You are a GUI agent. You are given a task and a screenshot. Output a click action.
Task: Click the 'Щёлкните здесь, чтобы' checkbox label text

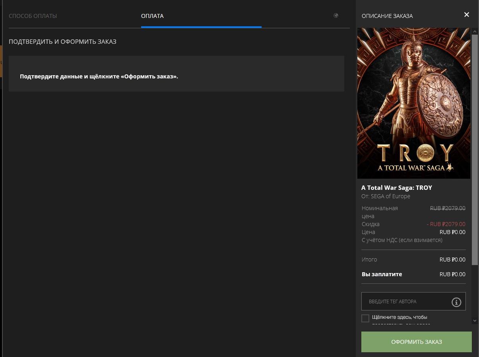(399, 317)
